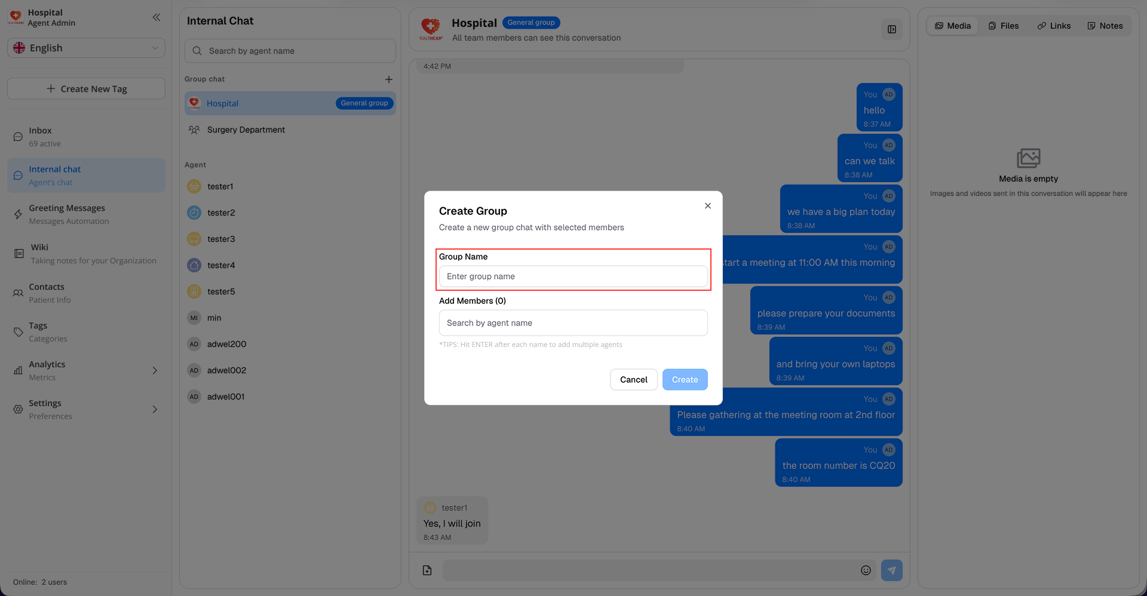The width and height of the screenshot is (1147, 596).
Task: Open the Inbox from the sidebar
Action: 40,136
